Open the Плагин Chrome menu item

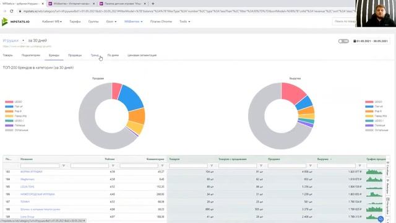pos(161,22)
